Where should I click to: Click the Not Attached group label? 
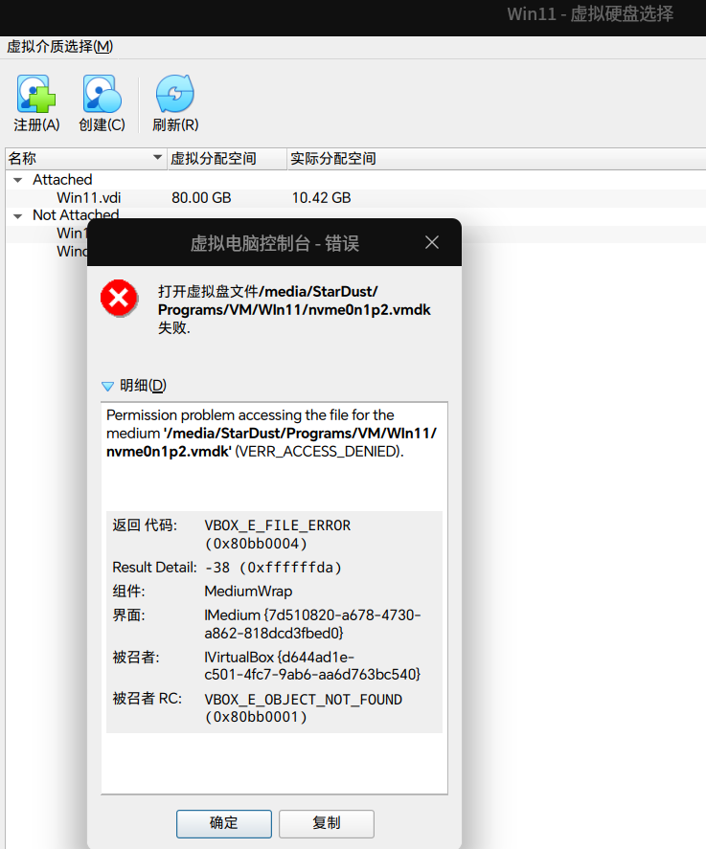point(76,215)
